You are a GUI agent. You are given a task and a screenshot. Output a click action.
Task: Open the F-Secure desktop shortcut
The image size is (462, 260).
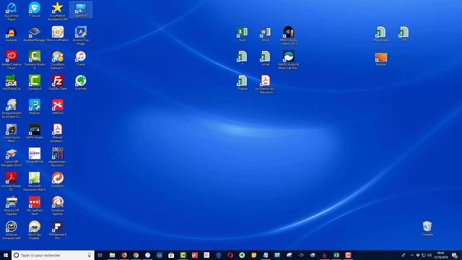pos(35,9)
